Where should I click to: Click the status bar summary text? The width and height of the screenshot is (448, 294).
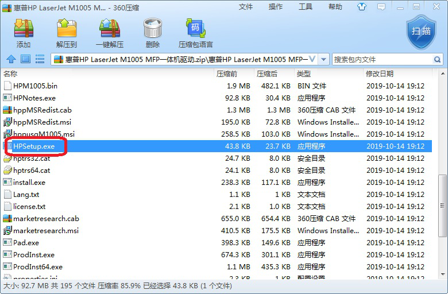coord(117,286)
